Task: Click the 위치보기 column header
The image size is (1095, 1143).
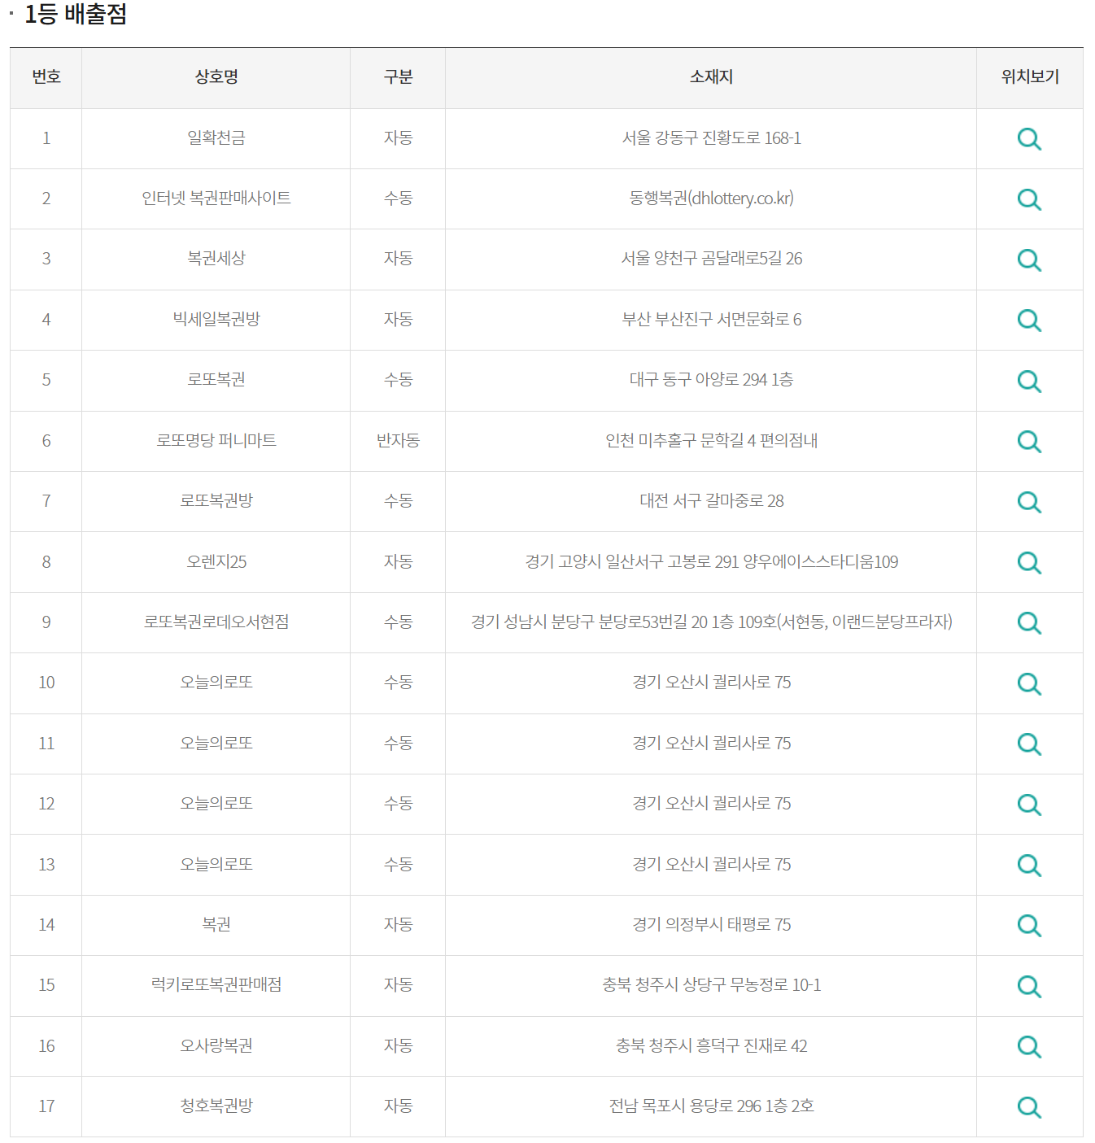Action: click(x=1029, y=77)
